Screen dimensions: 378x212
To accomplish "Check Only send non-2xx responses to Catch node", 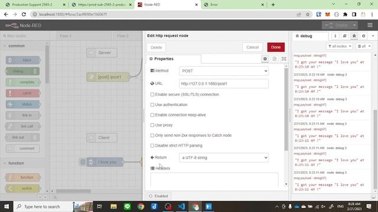I will click(152, 135).
